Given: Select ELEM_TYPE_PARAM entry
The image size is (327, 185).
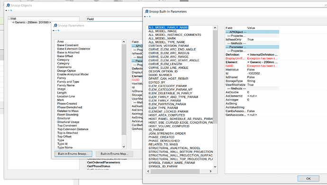Looking at the screenshot, I should (x=163, y=108).
